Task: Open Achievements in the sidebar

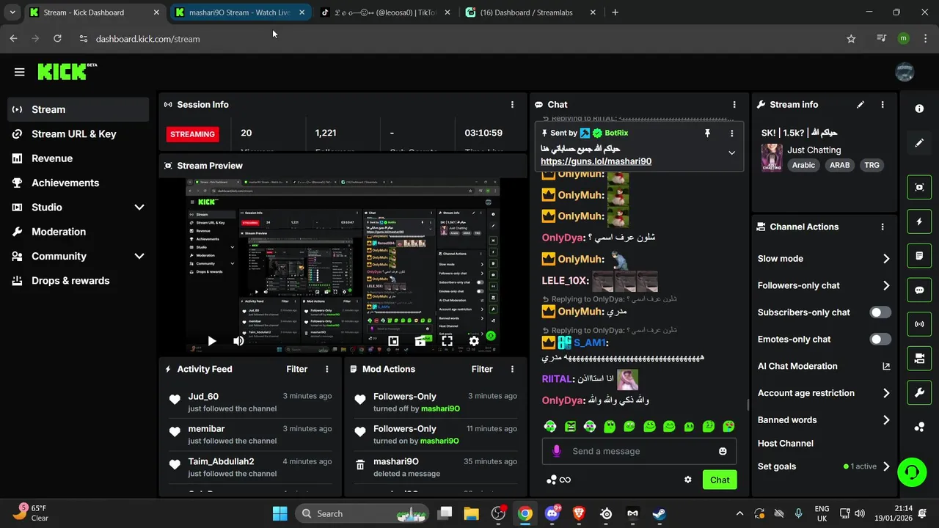Action: pos(78,183)
